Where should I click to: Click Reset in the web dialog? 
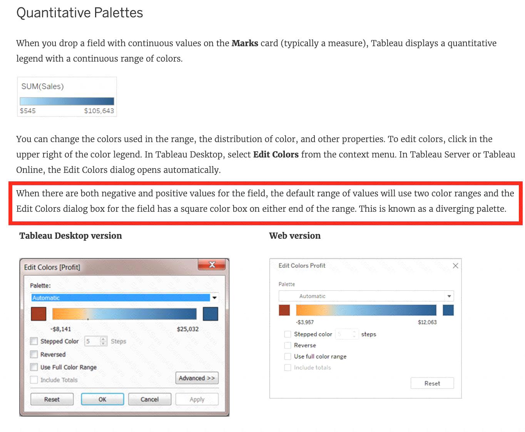[x=432, y=383]
